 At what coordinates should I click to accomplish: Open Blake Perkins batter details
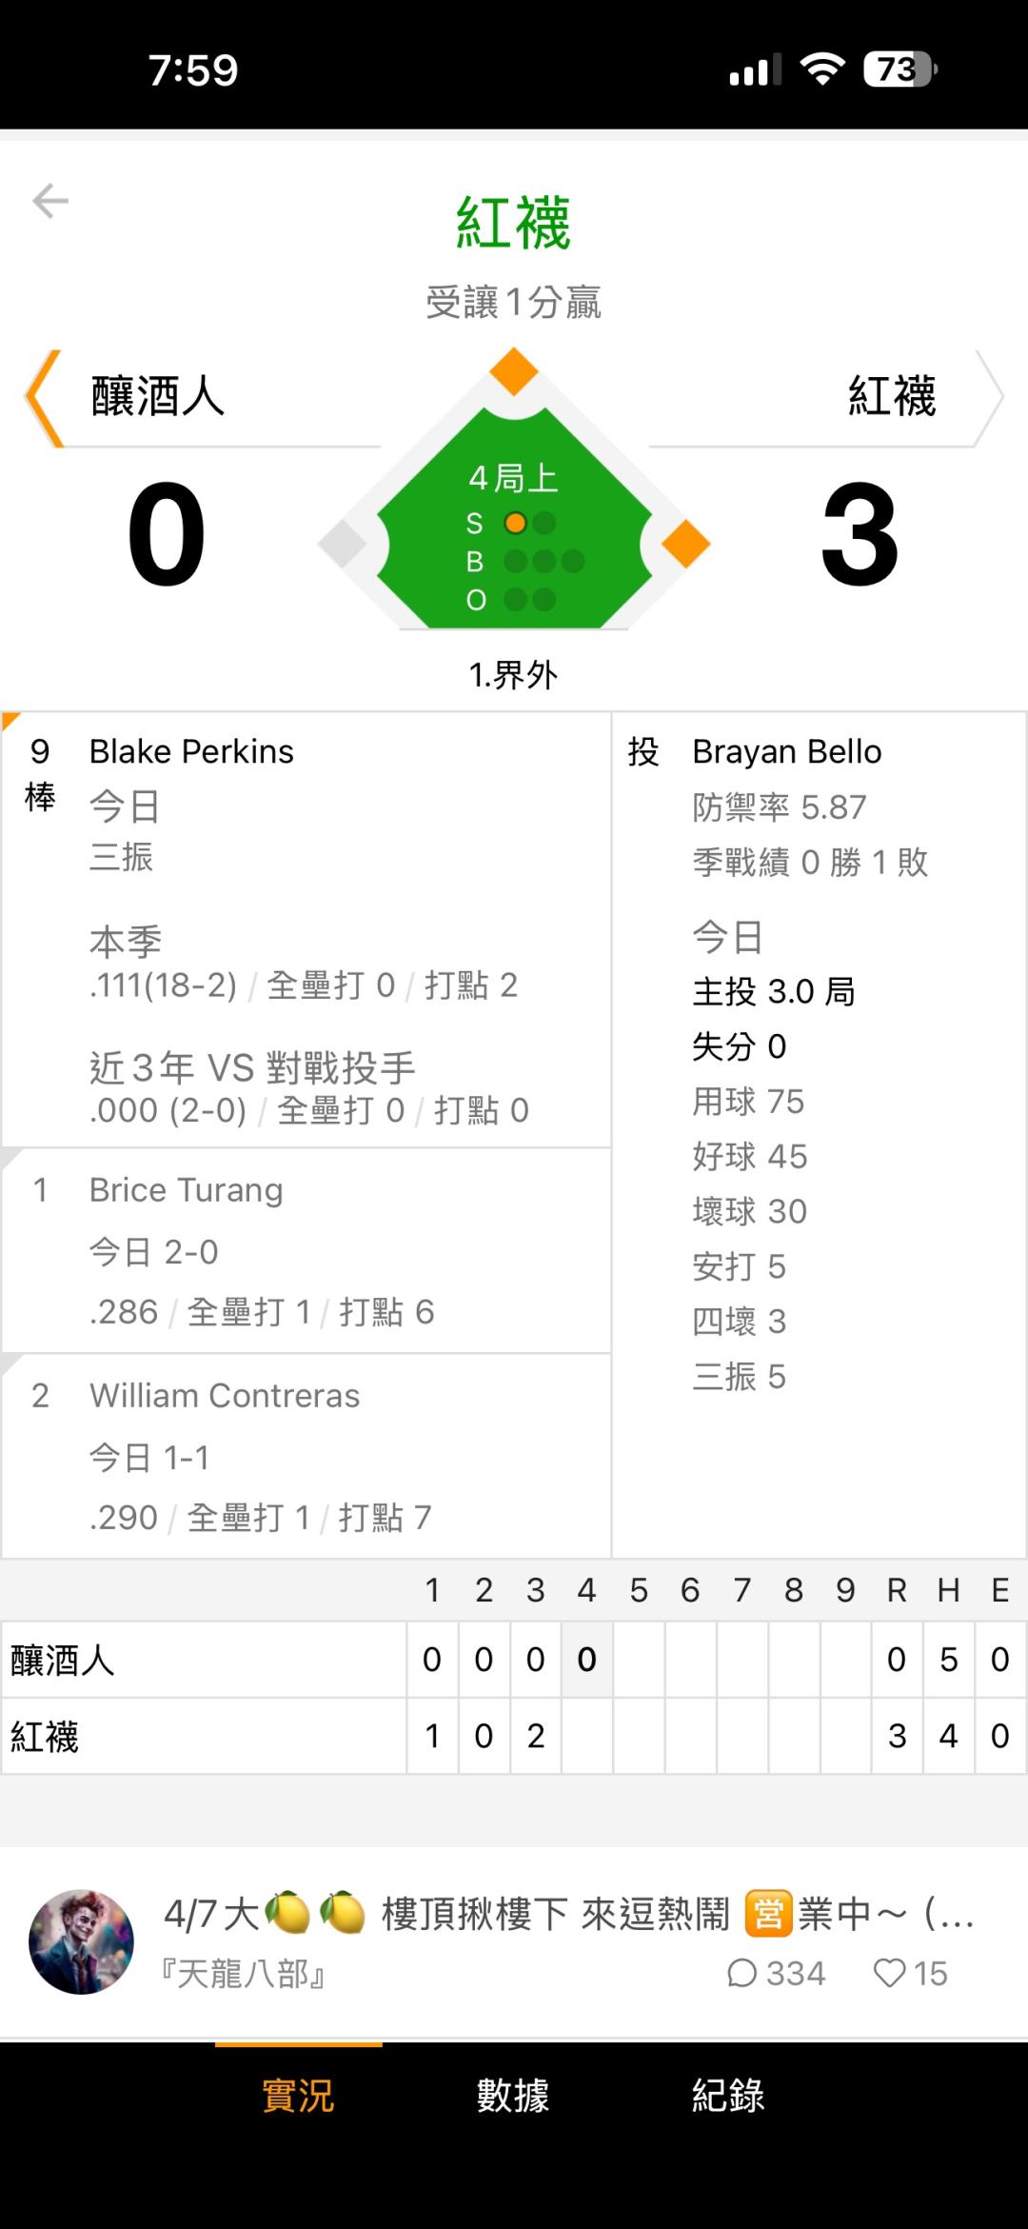click(x=191, y=752)
